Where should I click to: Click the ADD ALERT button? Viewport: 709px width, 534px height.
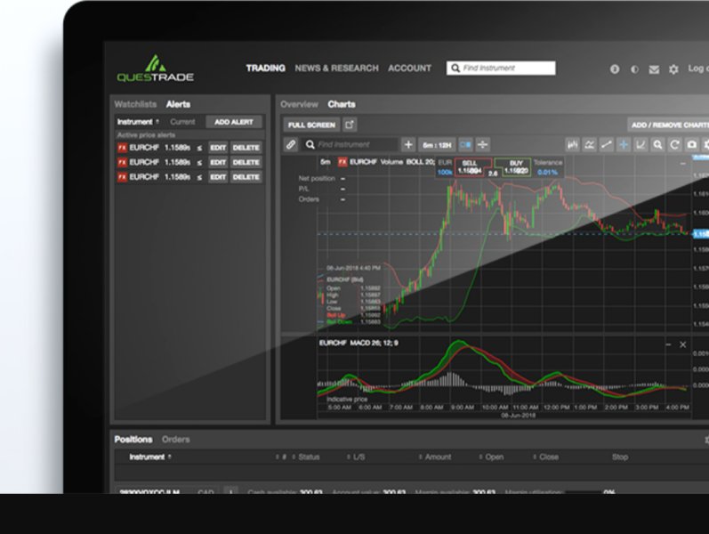234,122
